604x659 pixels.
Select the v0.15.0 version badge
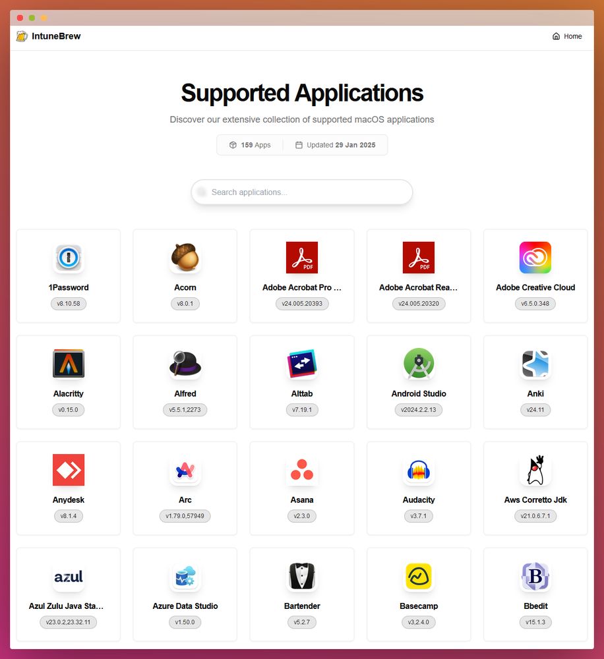pos(69,410)
